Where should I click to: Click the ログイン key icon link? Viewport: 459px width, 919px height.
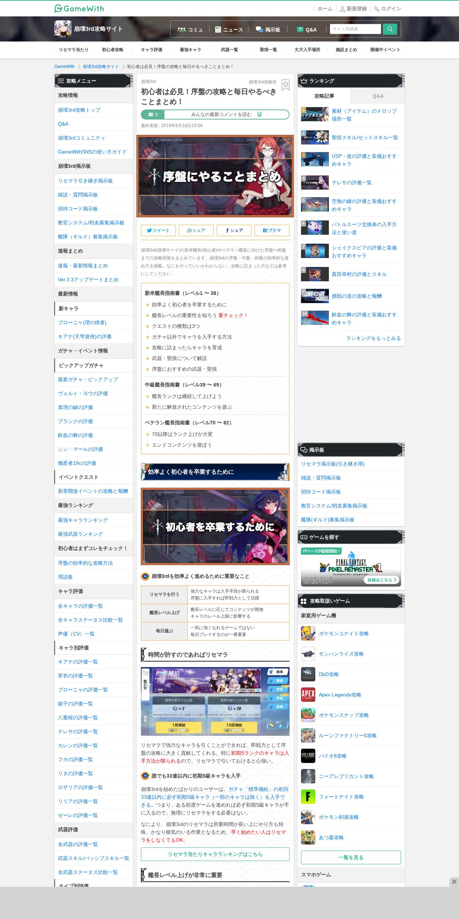(388, 9)
